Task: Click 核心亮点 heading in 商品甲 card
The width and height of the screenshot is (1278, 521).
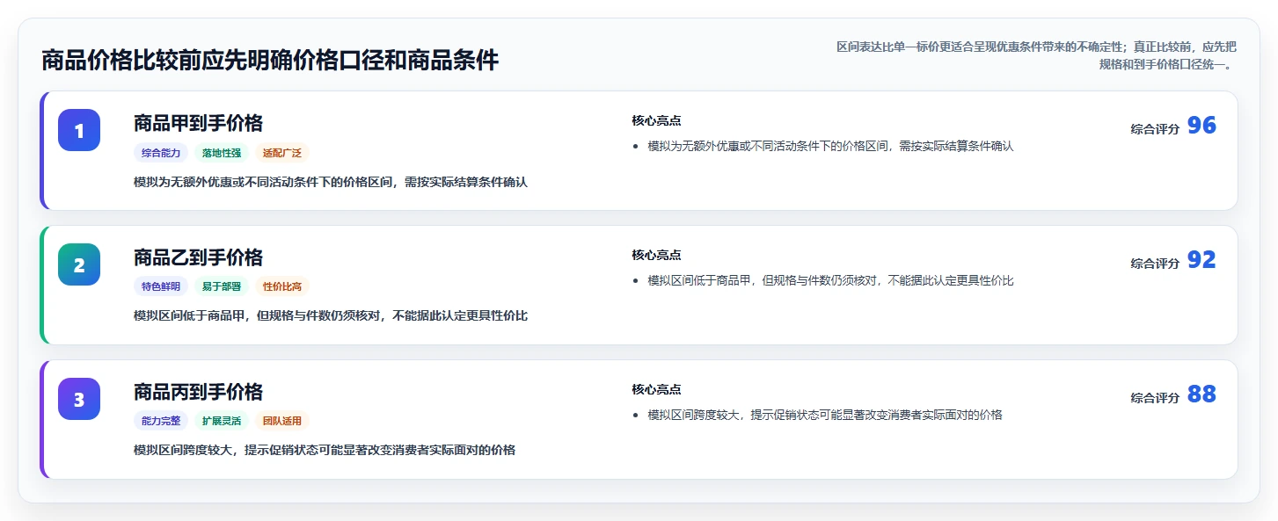Action: click(656, 120)
